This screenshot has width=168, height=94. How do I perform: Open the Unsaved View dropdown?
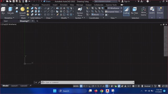tap(114, 11)
